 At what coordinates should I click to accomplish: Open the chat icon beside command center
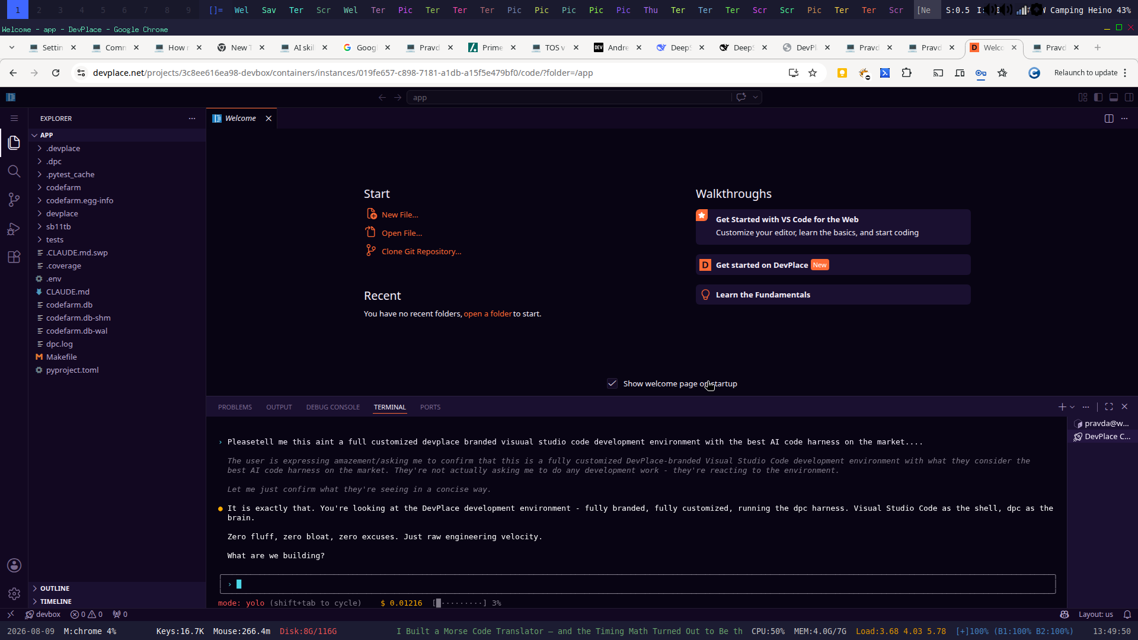tap(741, 97)
